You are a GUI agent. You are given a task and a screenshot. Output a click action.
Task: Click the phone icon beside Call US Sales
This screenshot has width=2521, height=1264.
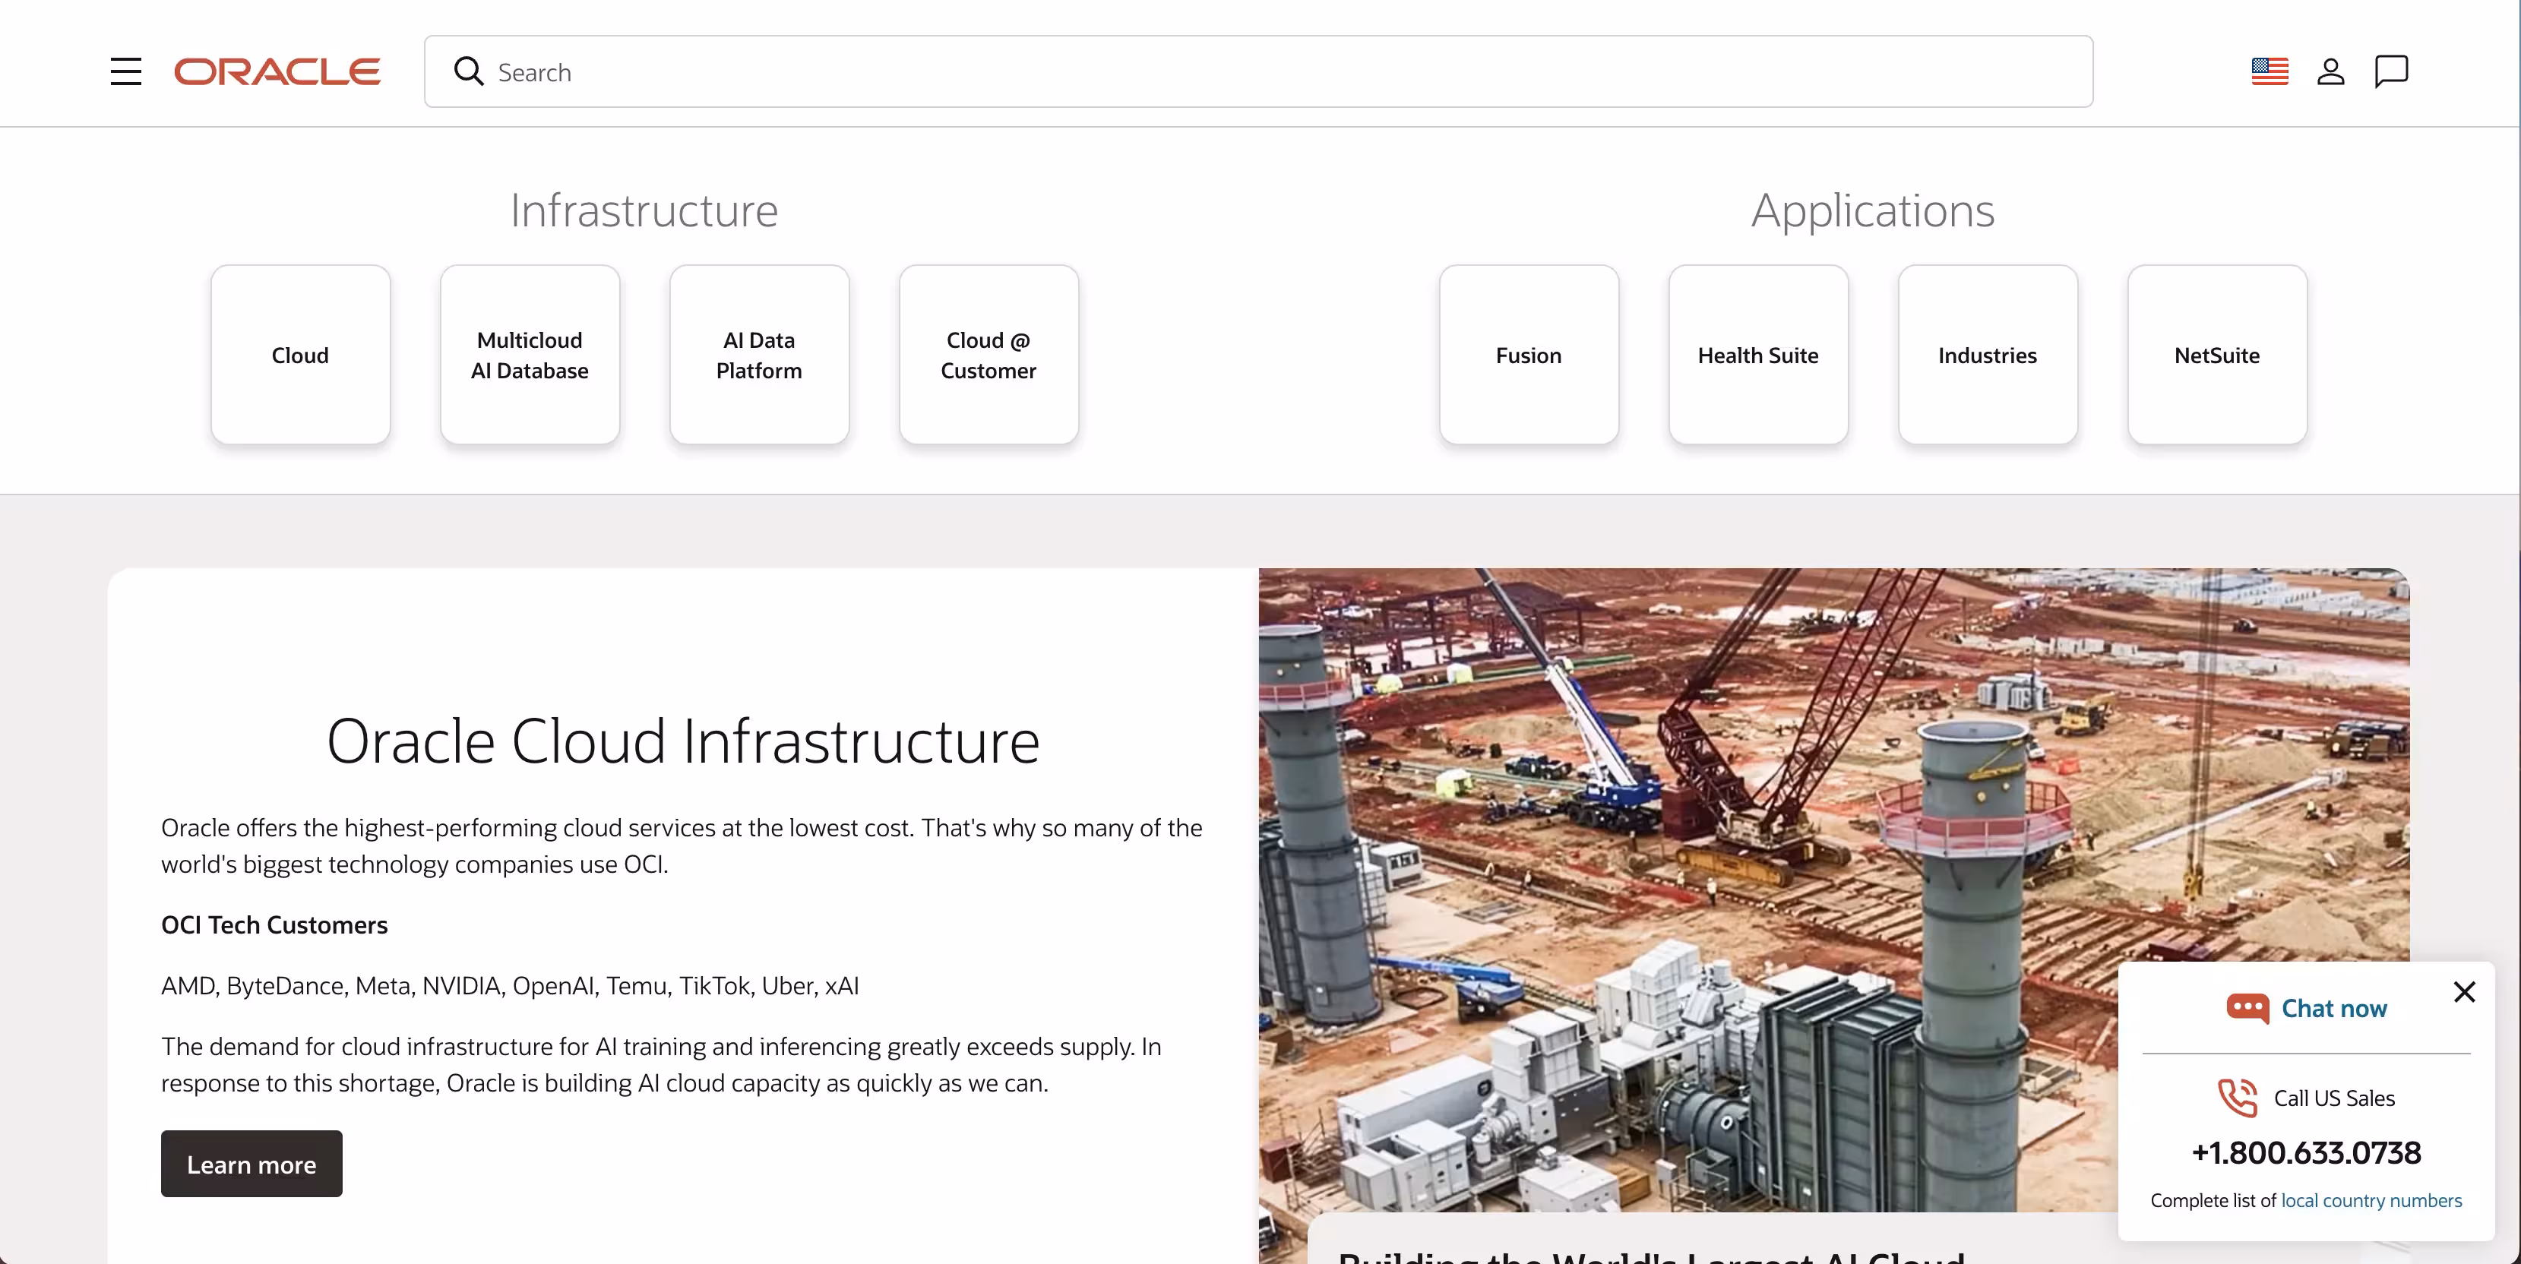pos(2237,1098)
